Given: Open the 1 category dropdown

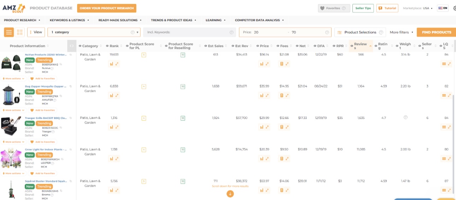Looking at the screenshot, I should (94, 32).
